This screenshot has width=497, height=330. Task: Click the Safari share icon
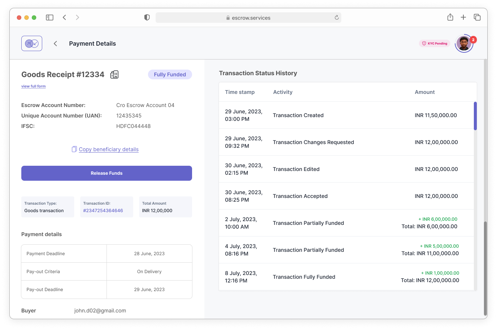coord(450,17)
